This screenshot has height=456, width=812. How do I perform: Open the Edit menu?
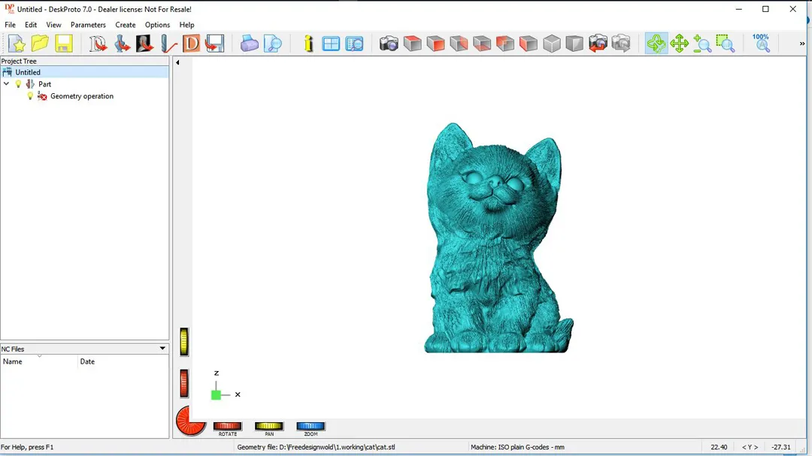coord(31,25)
